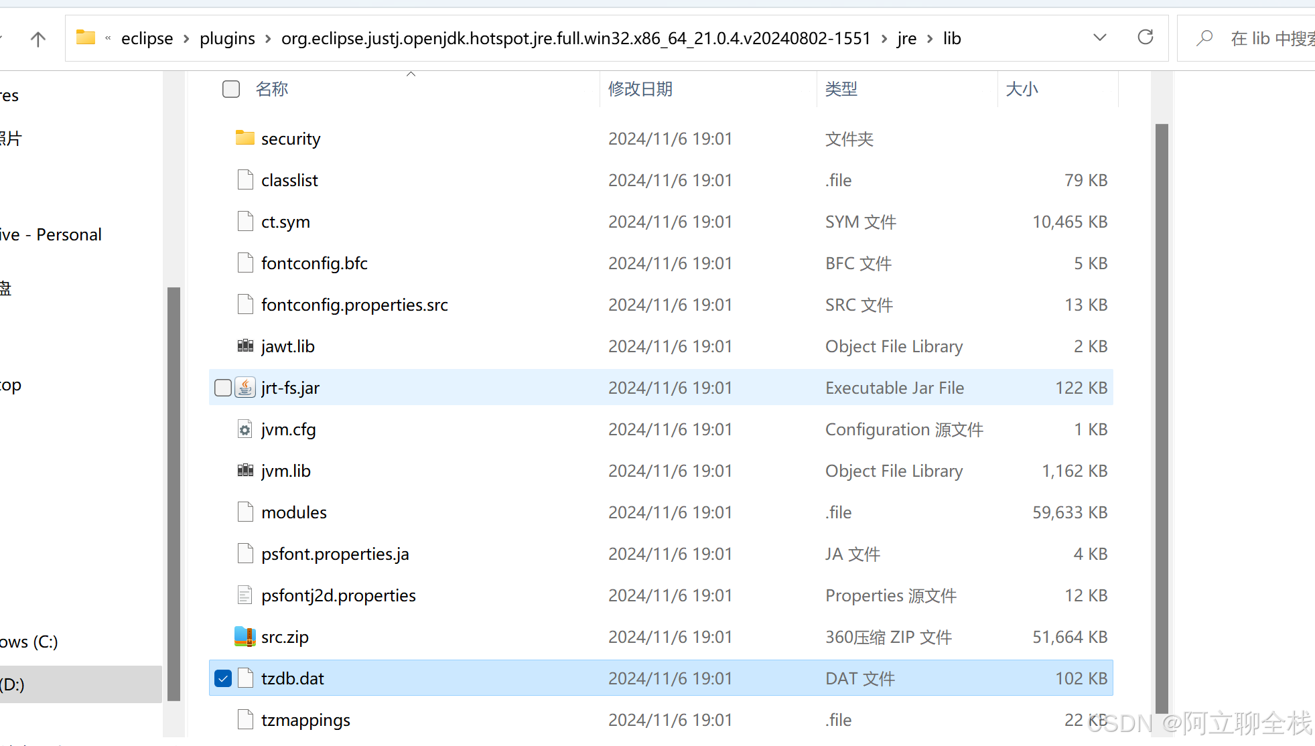Open the address bar history dropdown

pyautogui.click(x=1099, y=38)
